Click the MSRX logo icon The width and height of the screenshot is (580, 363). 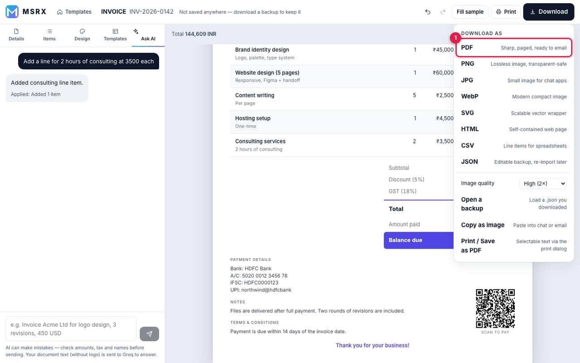click(x=12, y=12)
